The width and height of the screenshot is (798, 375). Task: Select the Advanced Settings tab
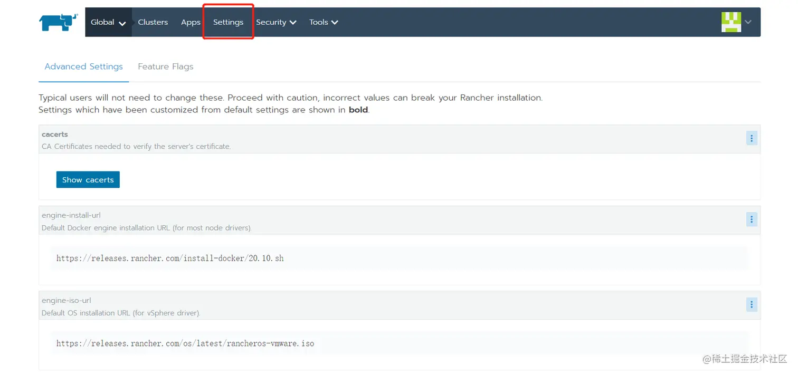[83, 66]
